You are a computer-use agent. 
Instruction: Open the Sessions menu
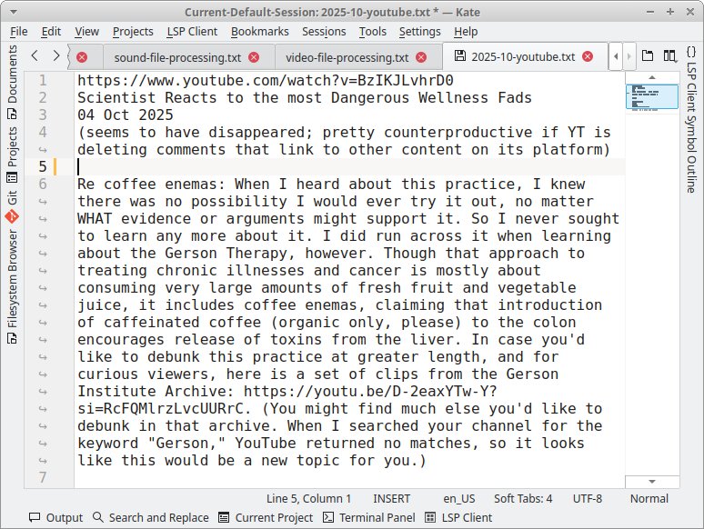[x=324, y=32]
